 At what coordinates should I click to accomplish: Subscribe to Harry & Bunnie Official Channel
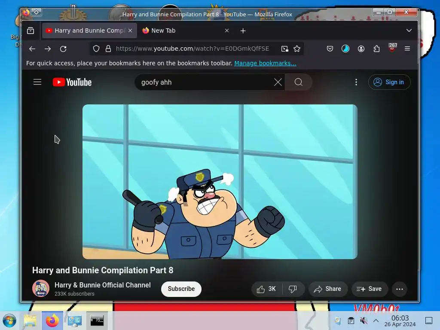coord(181,289)
